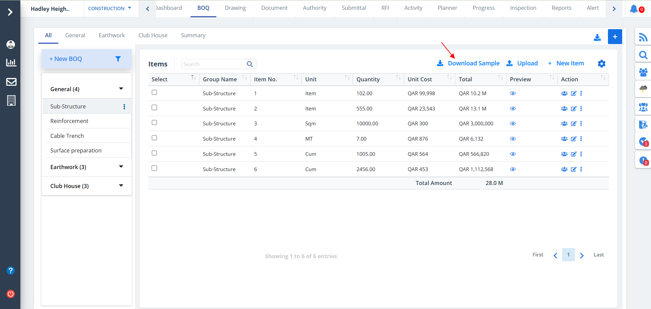
Task: Click the red power logout icon
Action: click(x=11, y=294)
